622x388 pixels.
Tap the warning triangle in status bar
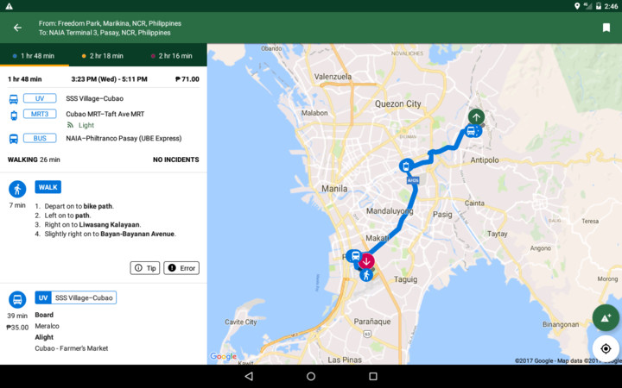coord(9,6)
